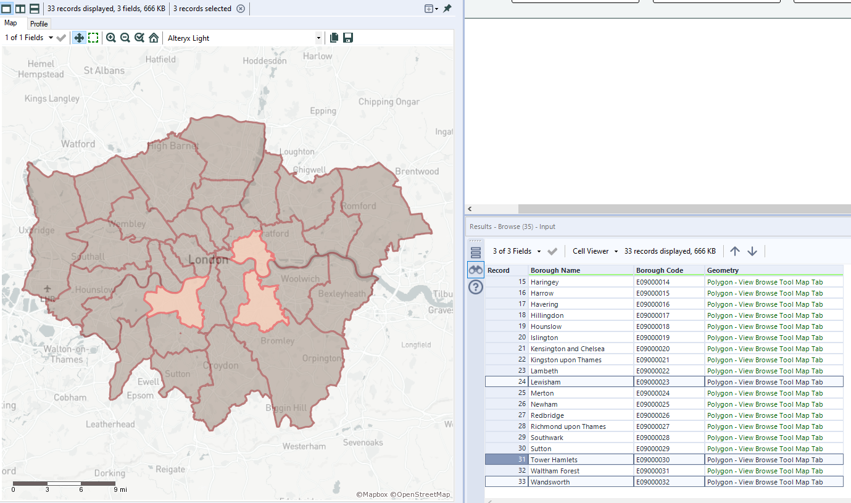Switch to side-by-side split layout
The width and height of the screenshot is (851, 503).
click(20, 9)
